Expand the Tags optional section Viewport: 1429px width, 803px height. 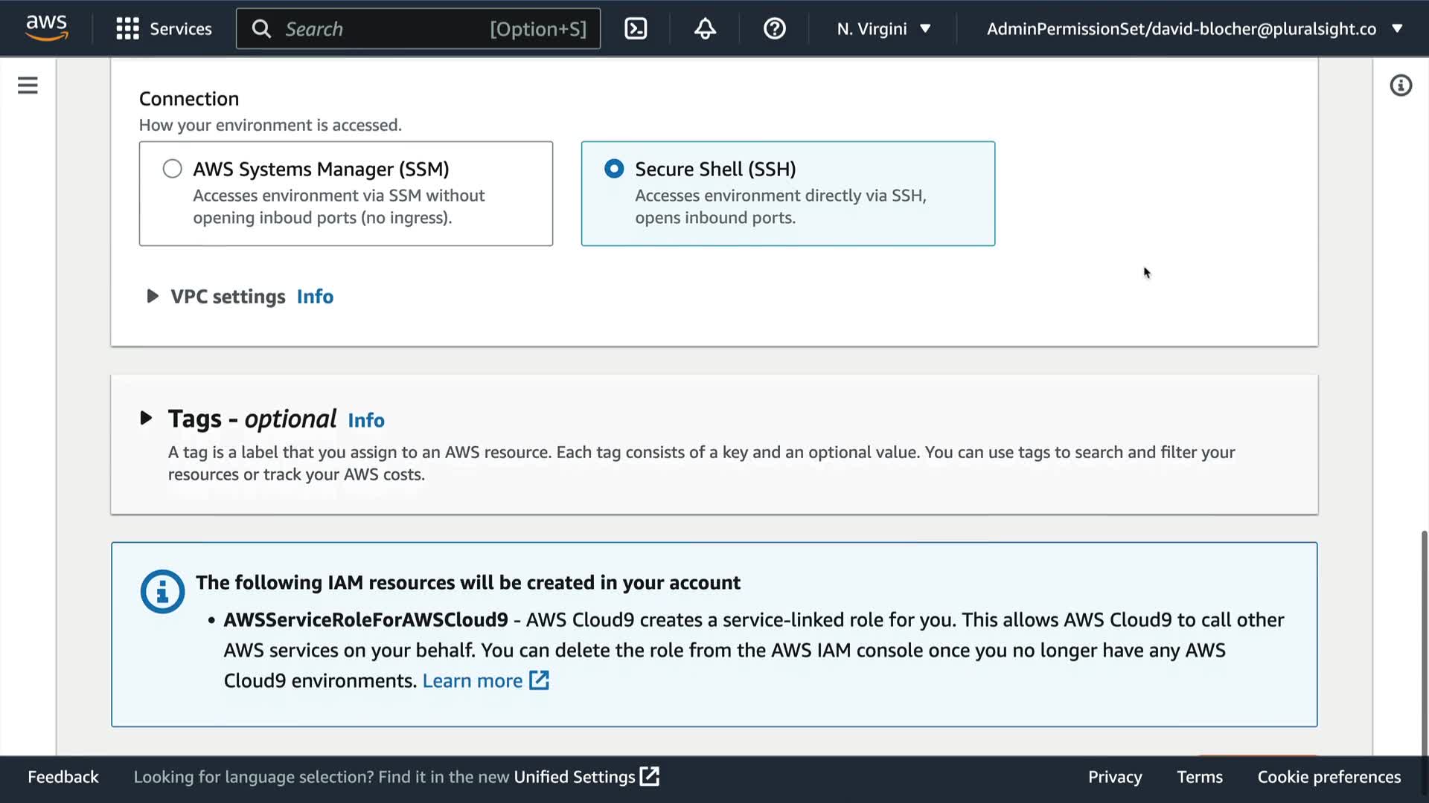(x=146, y=419)
